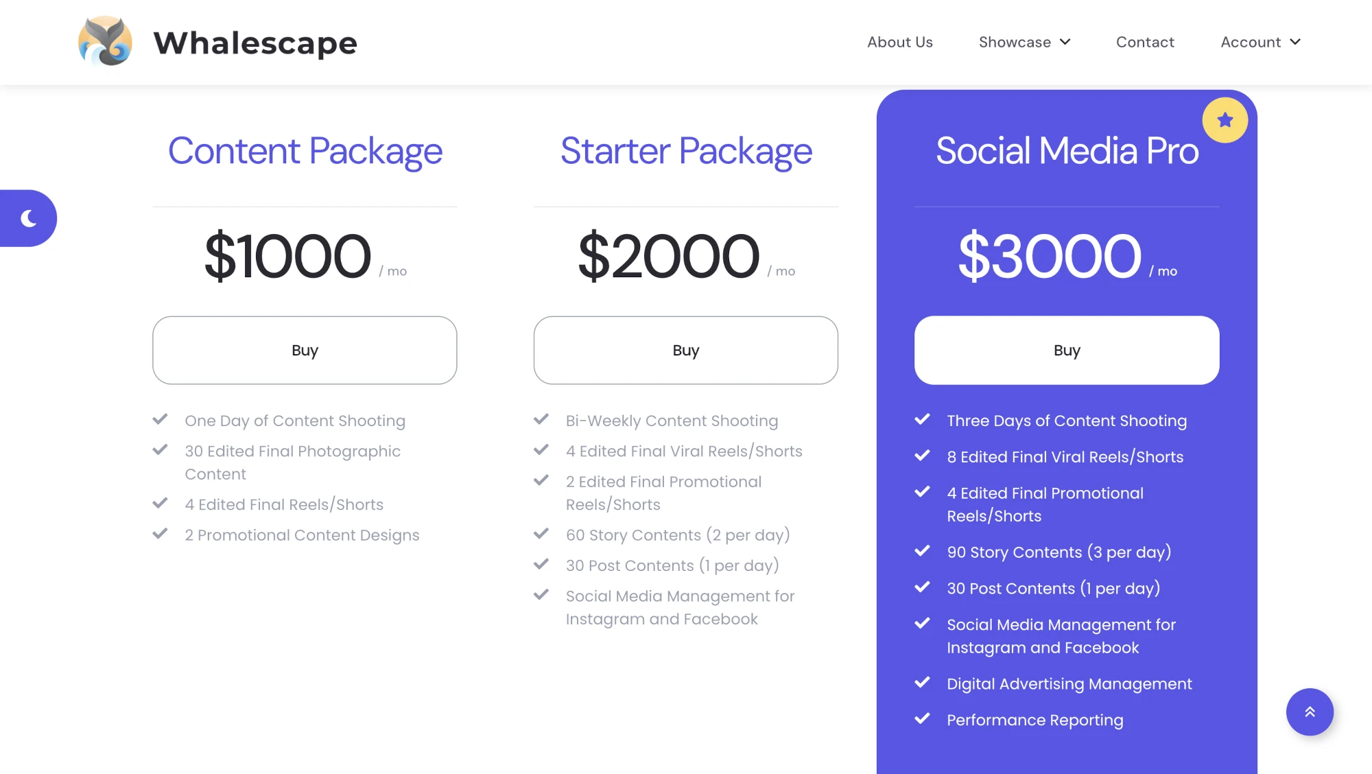The width and height of the screenshot is (1372, 774).
Task: Toggle dark mode with the moon icon
Action: click(28, 218)
